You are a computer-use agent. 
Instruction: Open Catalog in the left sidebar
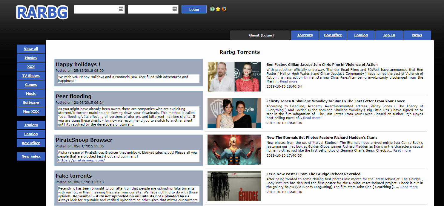click(x=31, y=134)
